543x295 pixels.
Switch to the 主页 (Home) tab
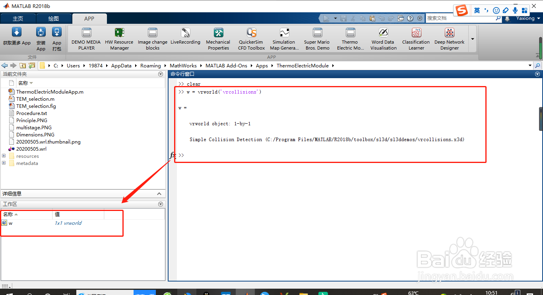point(18,19)
